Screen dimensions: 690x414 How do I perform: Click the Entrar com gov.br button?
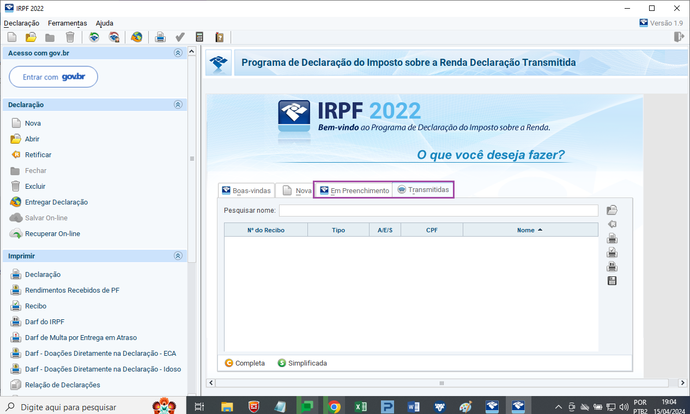[x=53, y=77]
